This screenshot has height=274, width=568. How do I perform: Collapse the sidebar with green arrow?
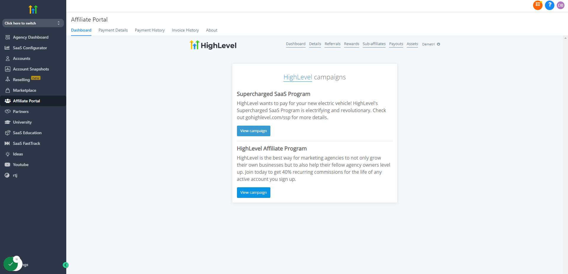[66, 265]
